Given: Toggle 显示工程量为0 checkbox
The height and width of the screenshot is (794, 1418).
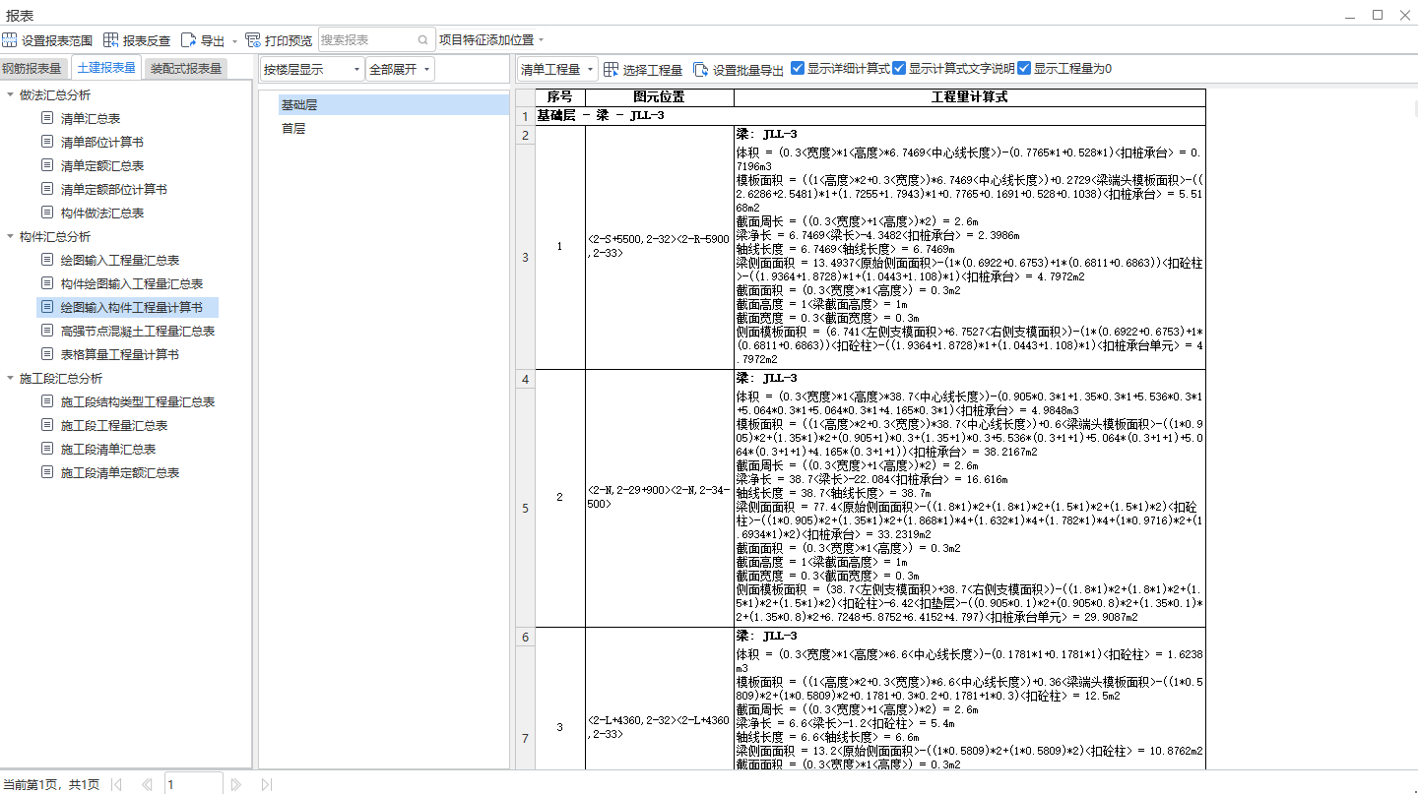Looking at the screenshot, I should click(x=1024, y=68).
